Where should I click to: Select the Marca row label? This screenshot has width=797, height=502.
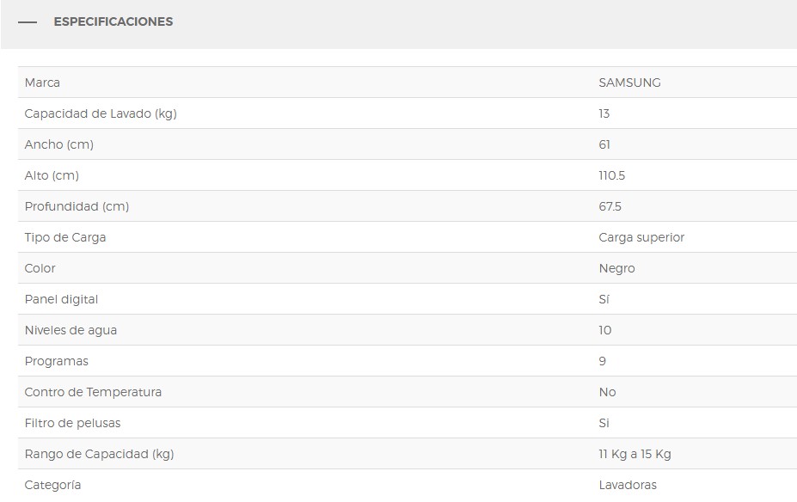42,83
